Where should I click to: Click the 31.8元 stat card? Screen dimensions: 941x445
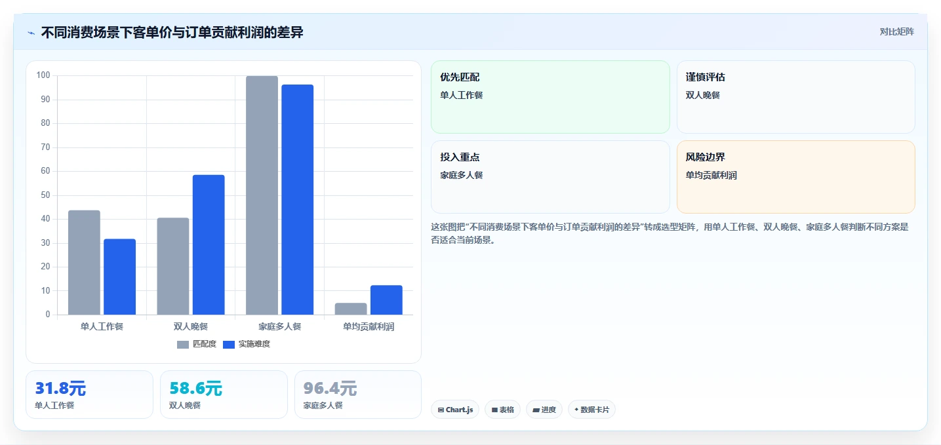coord(89,395)
